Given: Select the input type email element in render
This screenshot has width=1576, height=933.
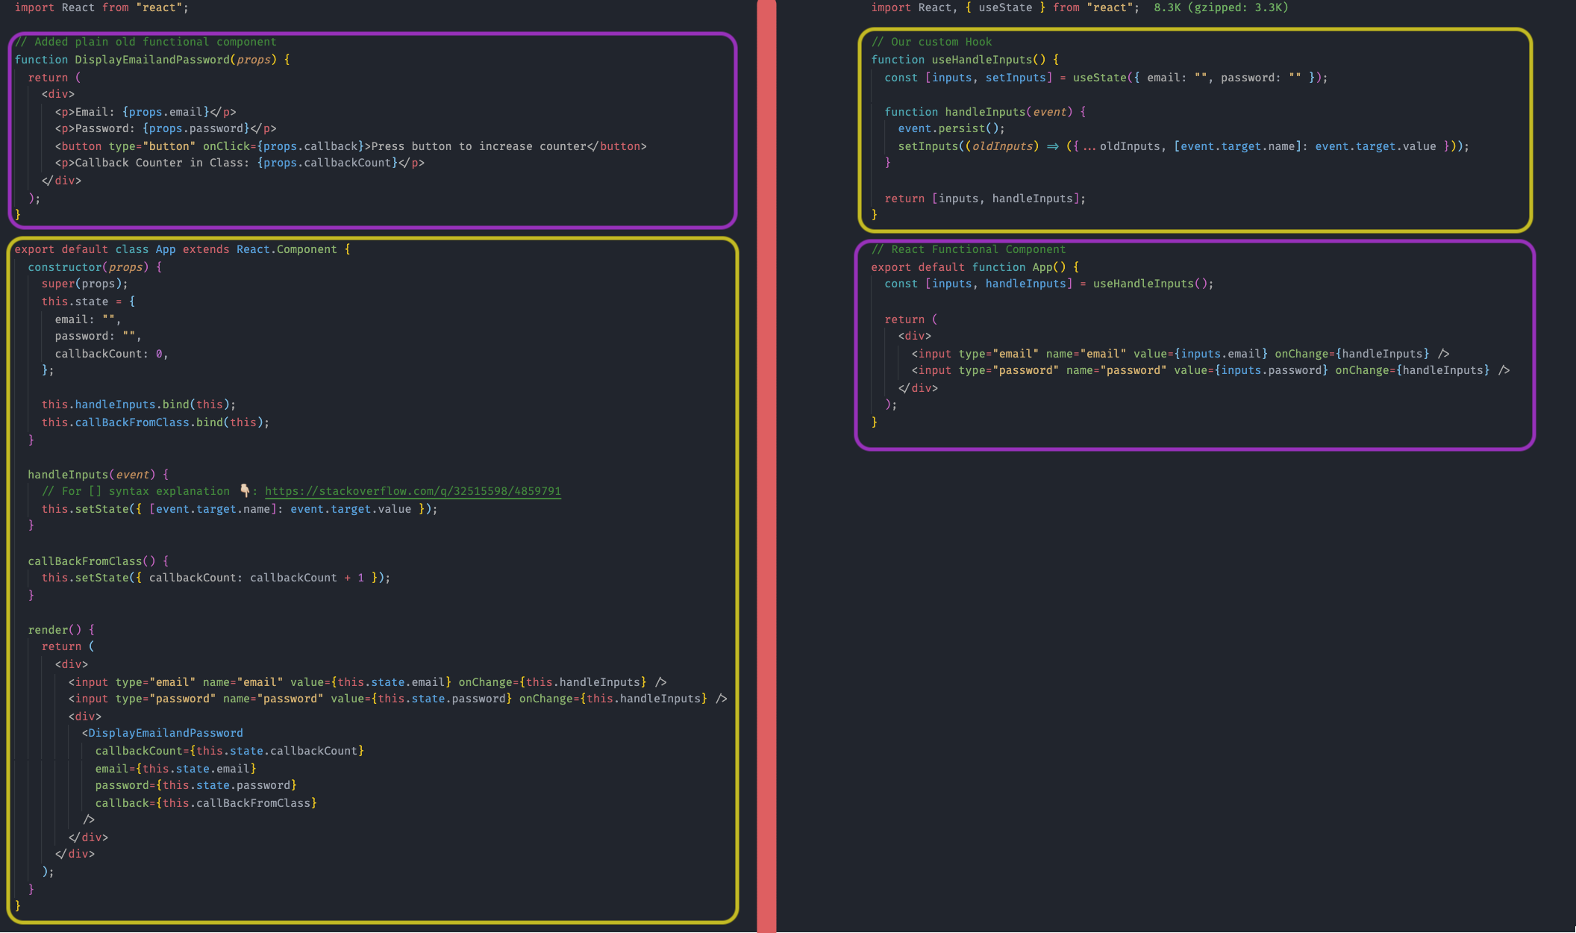Looking at the screenshot, I should (366, 681).
